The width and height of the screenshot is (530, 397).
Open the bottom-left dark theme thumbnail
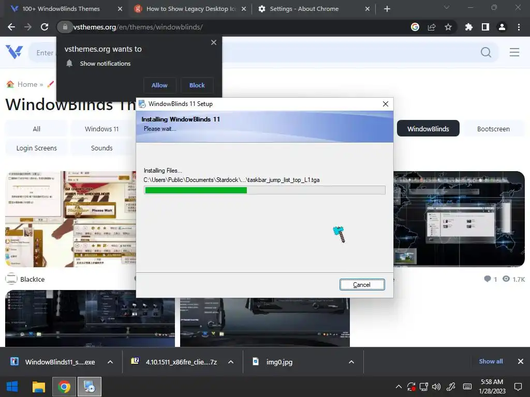click(x=90, y=318)
